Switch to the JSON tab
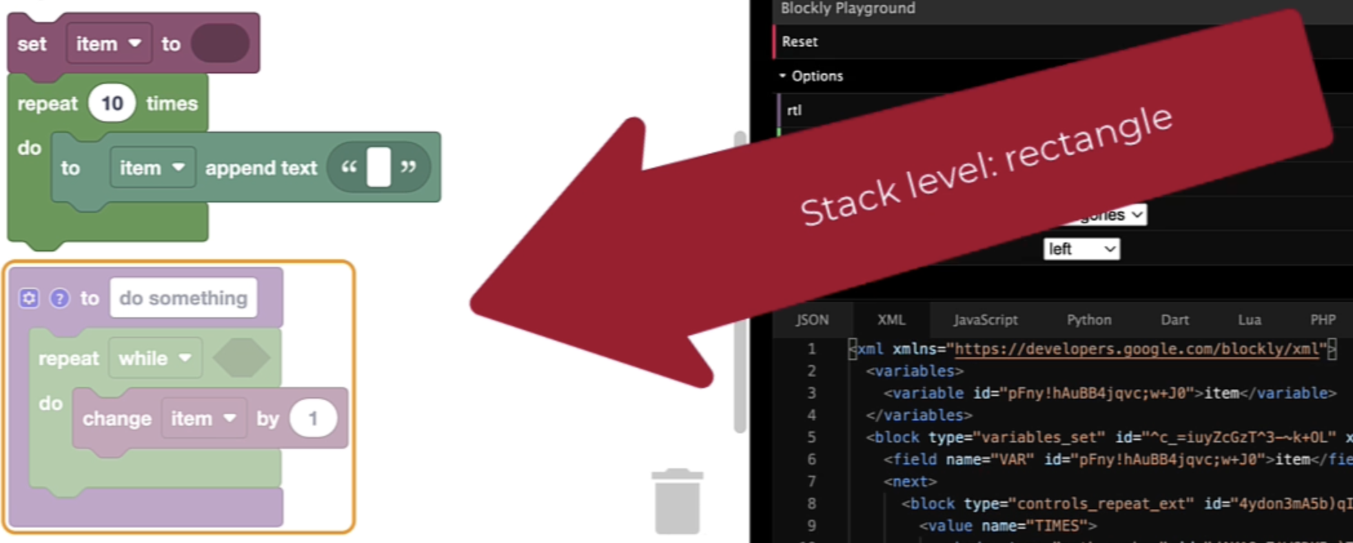This screenshot has width=1353, height=543. pyautogui.click(x=812, y=320)
